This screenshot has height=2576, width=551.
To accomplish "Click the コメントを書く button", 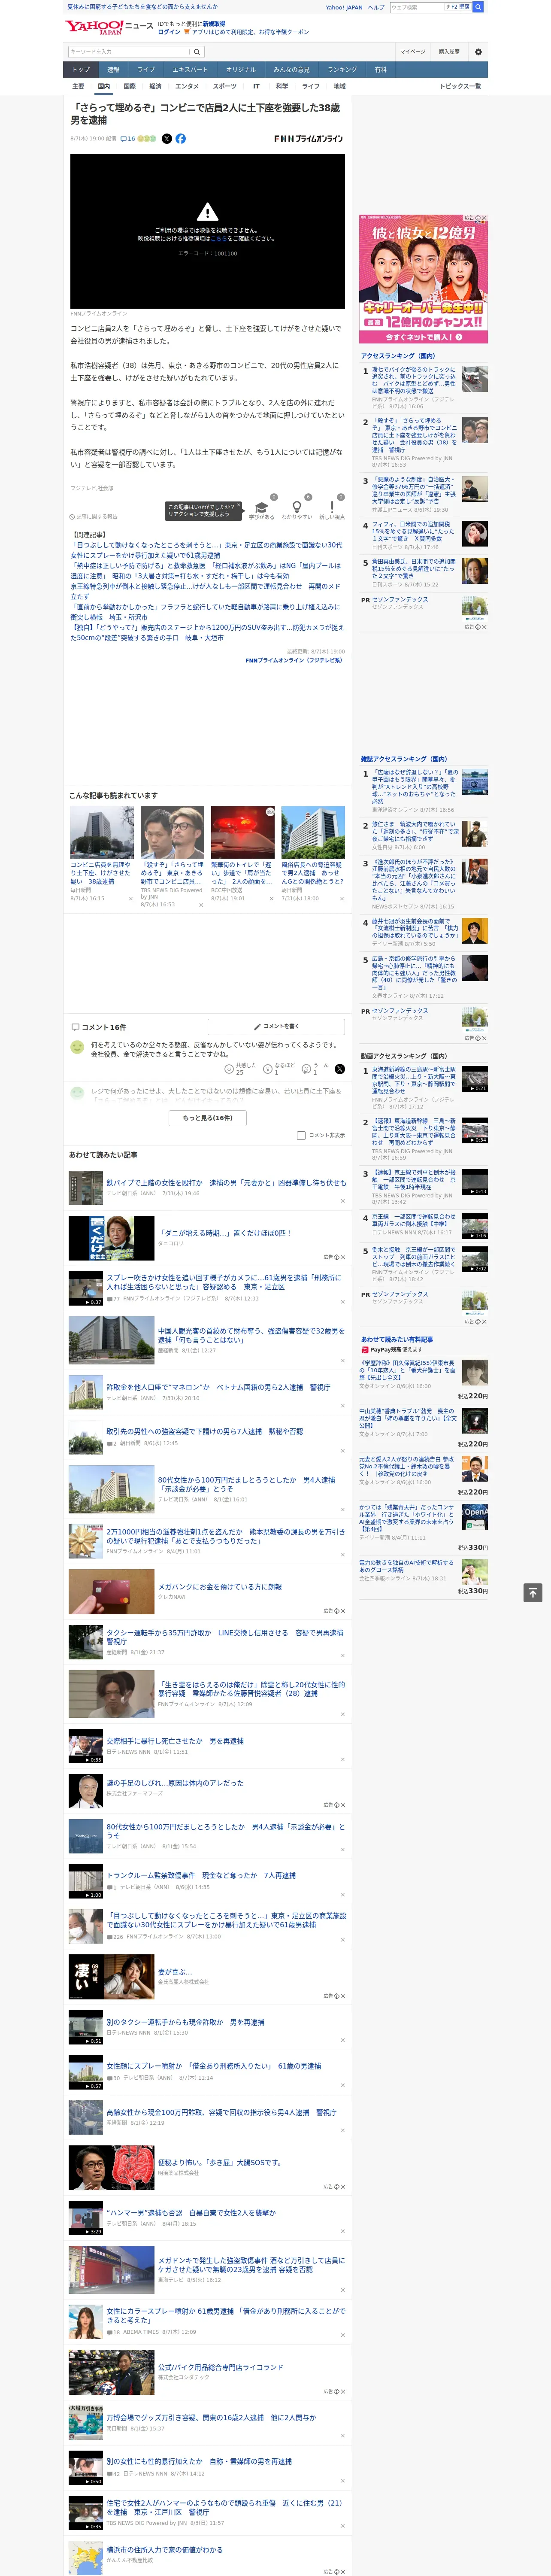I will [277, 1026].
